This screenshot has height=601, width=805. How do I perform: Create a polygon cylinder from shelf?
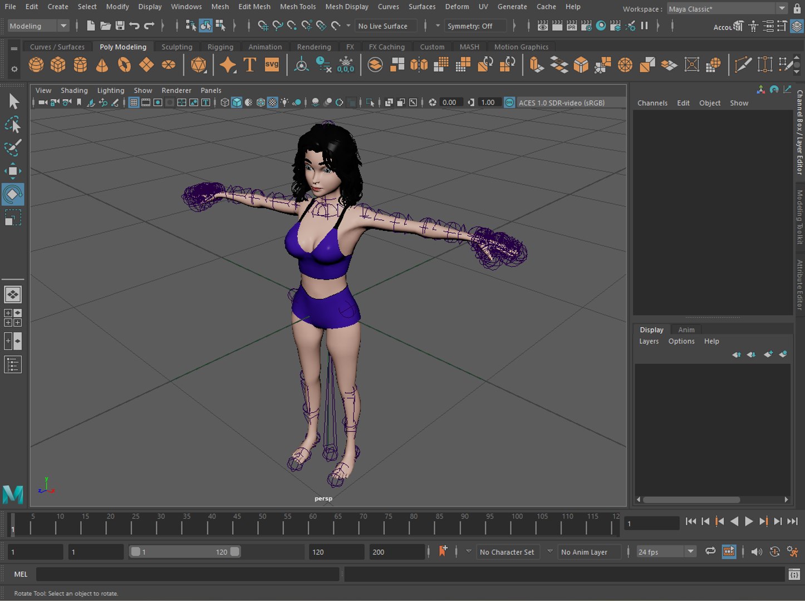click(x=80, y=65)
